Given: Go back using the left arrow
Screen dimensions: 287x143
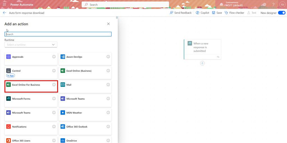Looking at the screenshot, I should click(4, 13).
